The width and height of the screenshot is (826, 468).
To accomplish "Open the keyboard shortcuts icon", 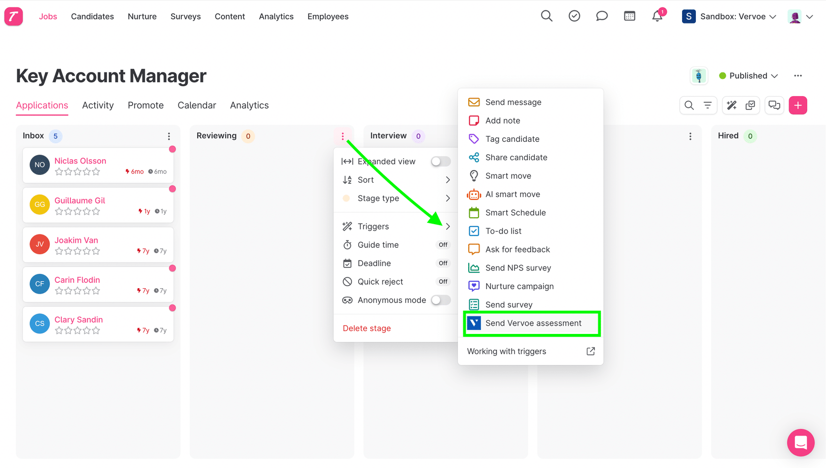I will click(629, 16).
